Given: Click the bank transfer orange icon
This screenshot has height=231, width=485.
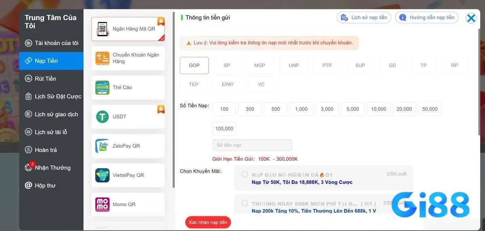Looking at the screenshot, I should pyautogui.click(x=102, y=58).
